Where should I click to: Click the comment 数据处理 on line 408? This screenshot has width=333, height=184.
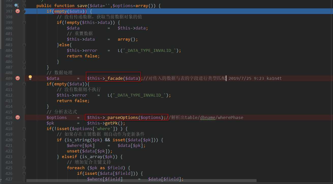(x=63, y=73)
